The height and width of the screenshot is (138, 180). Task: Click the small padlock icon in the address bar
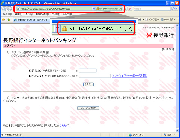(97, 9)
